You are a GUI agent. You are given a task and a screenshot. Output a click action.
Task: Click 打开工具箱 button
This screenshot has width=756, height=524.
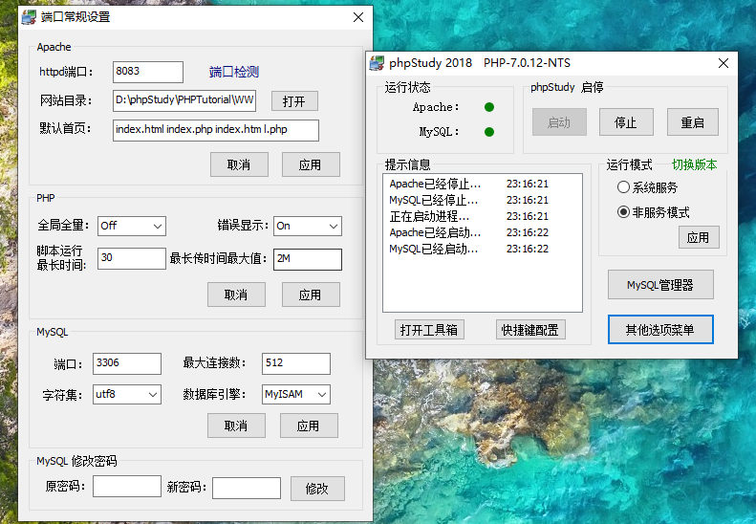[429, 330]
